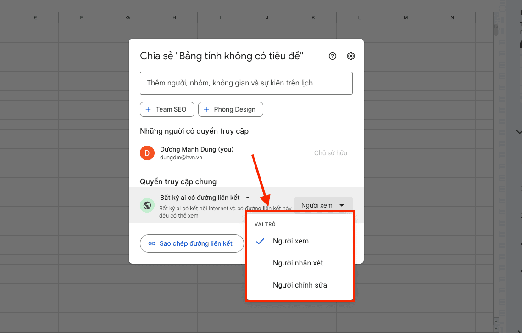Open the Bất kỳ ai có đường liên kết dropdown
Viewport: 522px width, 333px height.
pos(205,198)
